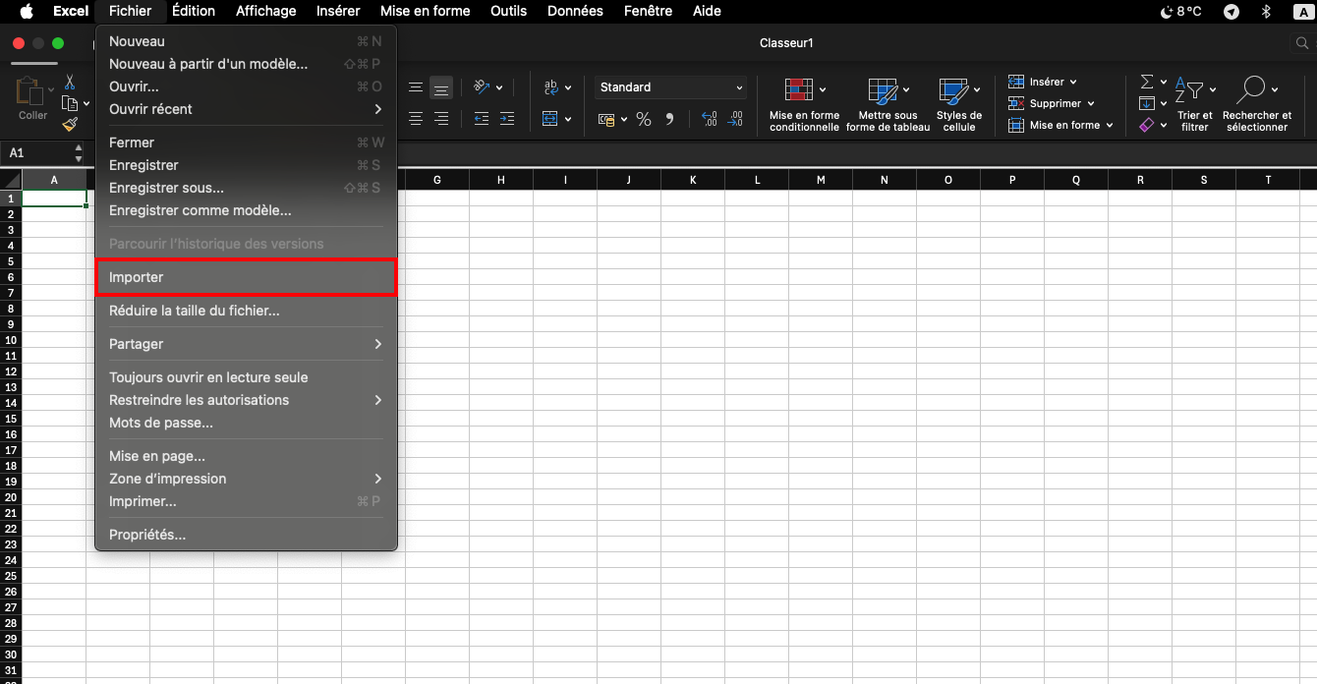Click the AutoSum sigma icon
The width and height of the screenshot is (1317, 684).
coord(1146,83)
